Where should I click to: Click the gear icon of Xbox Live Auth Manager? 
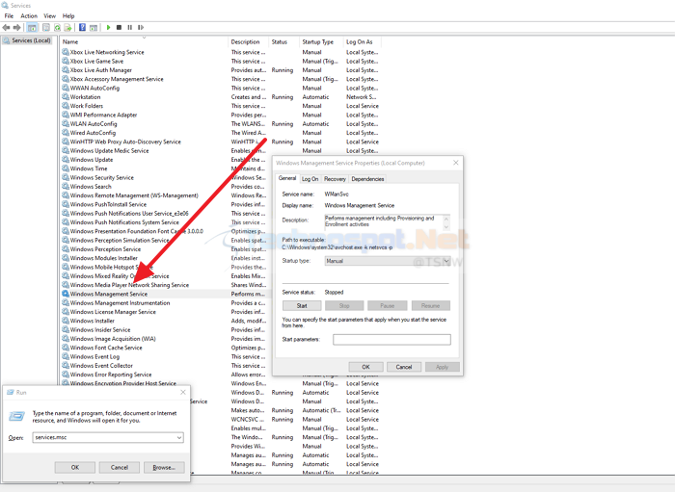pyautogui.click(x=66, y=70)
